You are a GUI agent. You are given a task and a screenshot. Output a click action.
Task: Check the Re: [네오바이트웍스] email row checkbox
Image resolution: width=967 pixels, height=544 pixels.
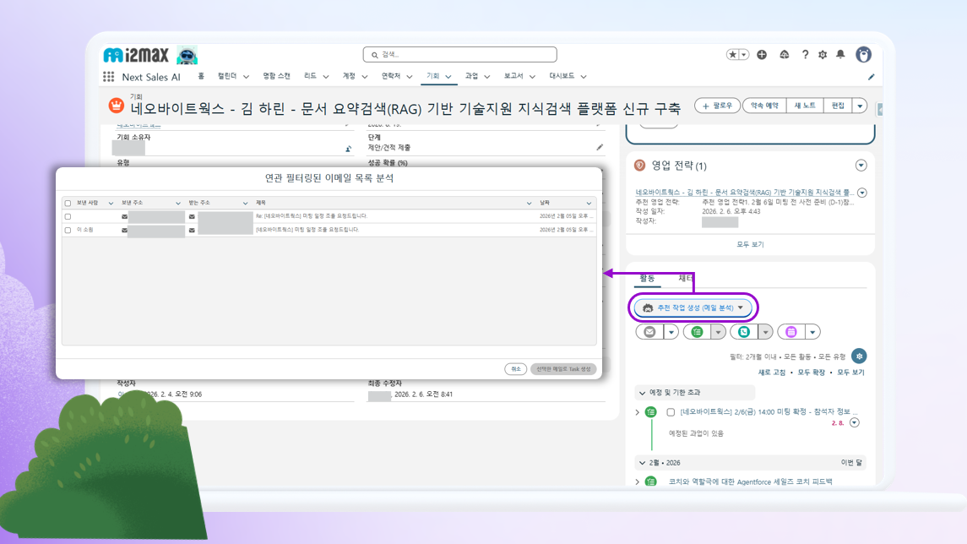coord(68,216)
